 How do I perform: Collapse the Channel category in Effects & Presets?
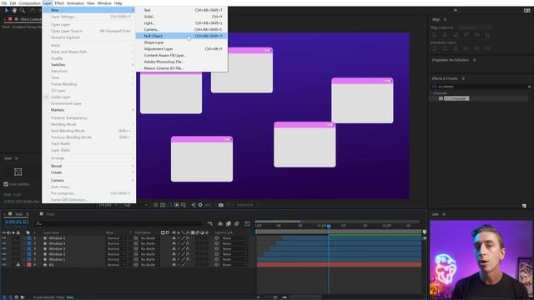click(431, 92)
